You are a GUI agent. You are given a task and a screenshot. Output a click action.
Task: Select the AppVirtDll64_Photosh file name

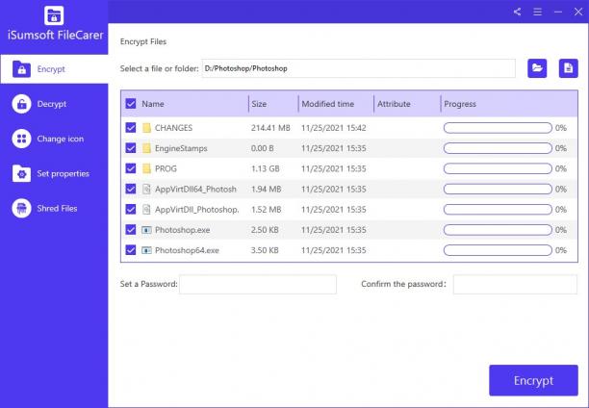point(195,189)
